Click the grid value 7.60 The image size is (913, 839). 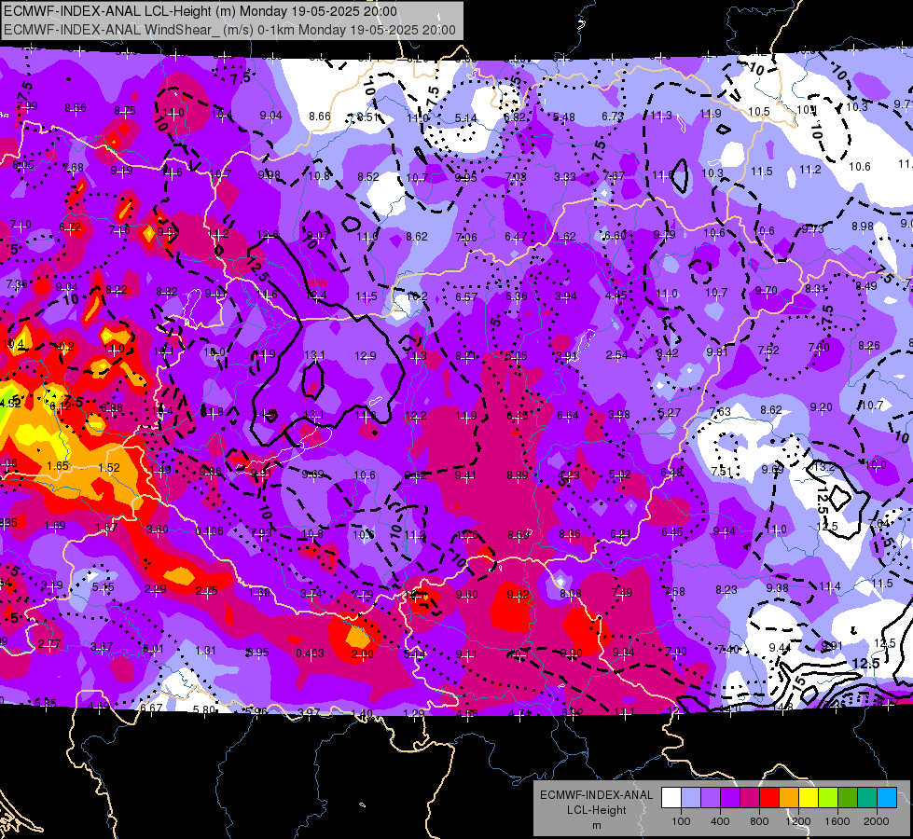(819, 348)
